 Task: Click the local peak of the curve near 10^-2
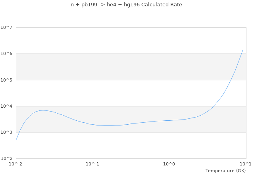pyautogui.click(x=43, y=110)
